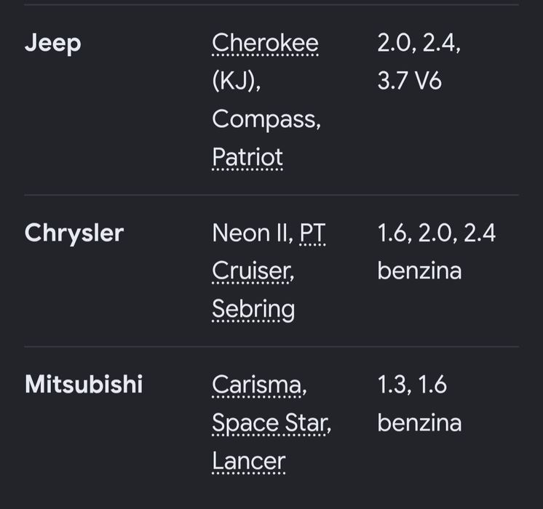Click the Neon II model text
Screen dimensions: 543x509
tap(253, 233)
